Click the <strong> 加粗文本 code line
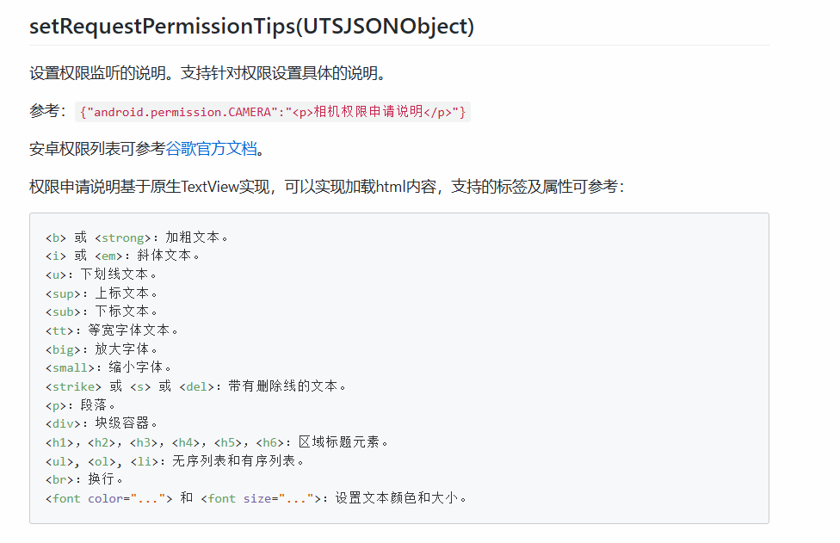Viewport: 840px width, 543px height. coord(138,237)
